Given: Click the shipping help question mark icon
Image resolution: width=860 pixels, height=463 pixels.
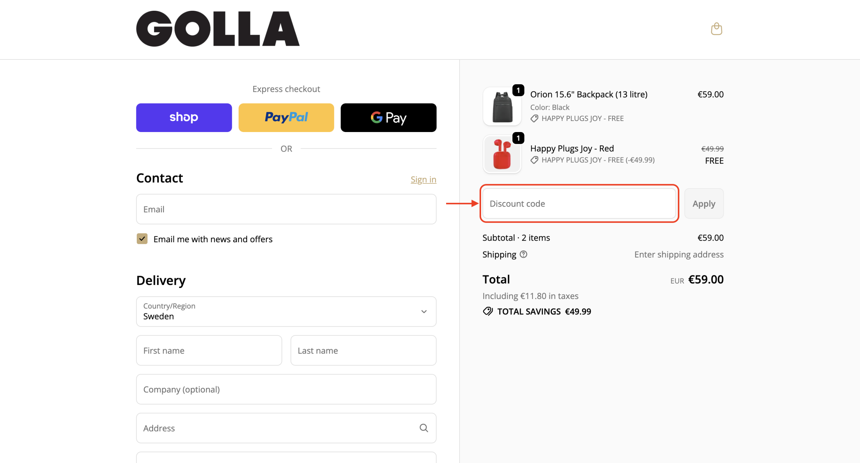Looking at the screenshot, I should pyautogui.click(x=523, y=254).
